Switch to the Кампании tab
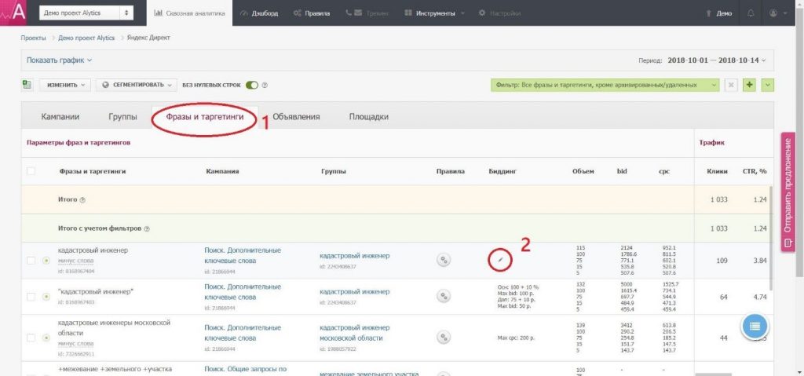804x376 pixels. pyautogui.click(x=60, y=116)
